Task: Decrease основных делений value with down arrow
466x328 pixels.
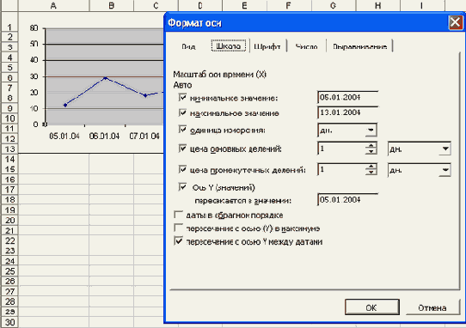Action: click(x=371, y=151)
